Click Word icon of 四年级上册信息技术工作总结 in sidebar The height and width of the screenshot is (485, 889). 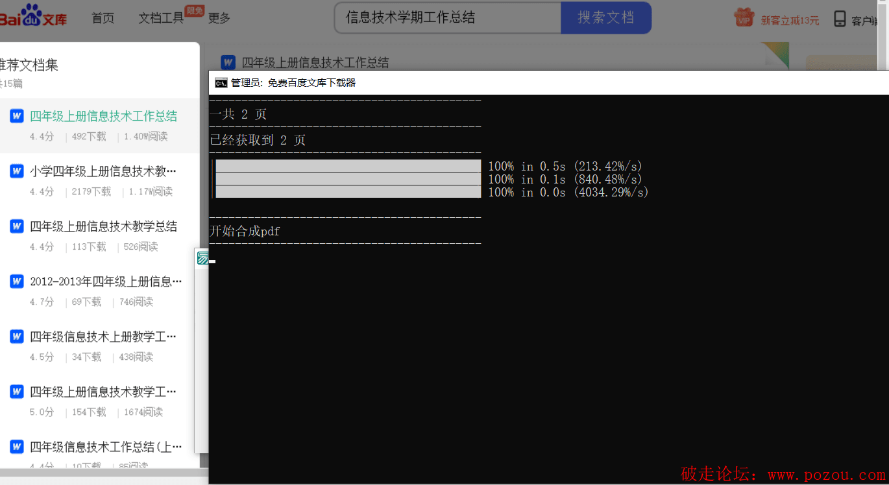click(x=17, y=116)
